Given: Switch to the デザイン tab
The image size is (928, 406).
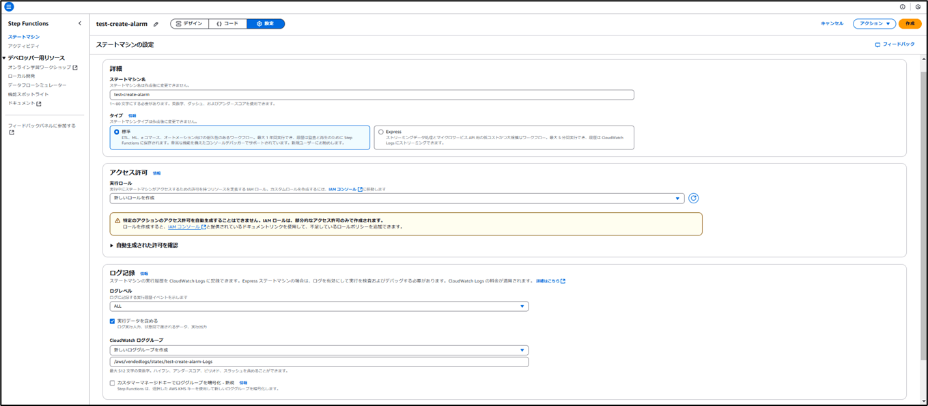Looking at the screenshot, I should pyautogui.click(x=189, y=24).
